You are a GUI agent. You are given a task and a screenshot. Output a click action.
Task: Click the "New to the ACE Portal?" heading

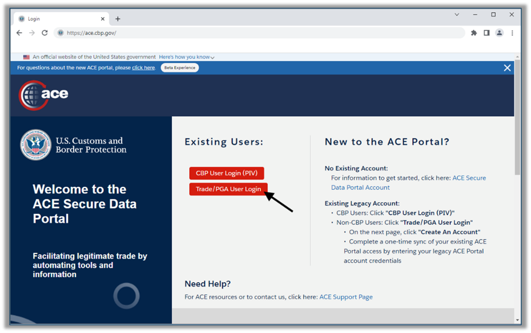click(387, 141)
